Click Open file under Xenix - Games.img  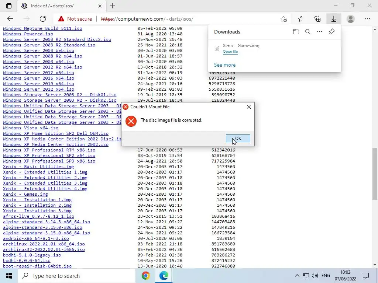[230, 52]
